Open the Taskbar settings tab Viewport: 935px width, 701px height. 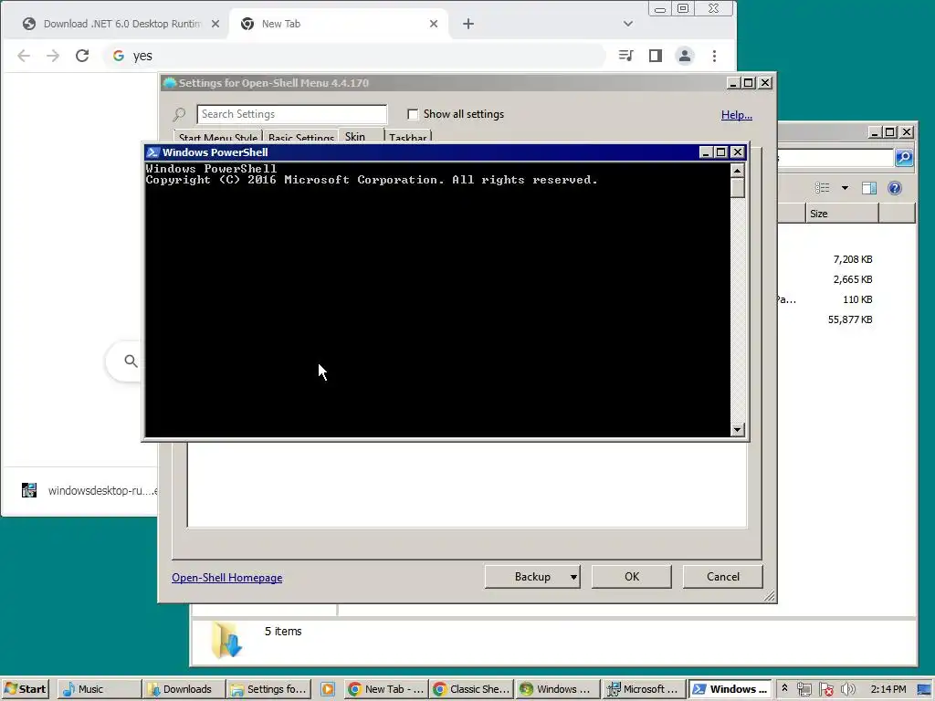408,137
